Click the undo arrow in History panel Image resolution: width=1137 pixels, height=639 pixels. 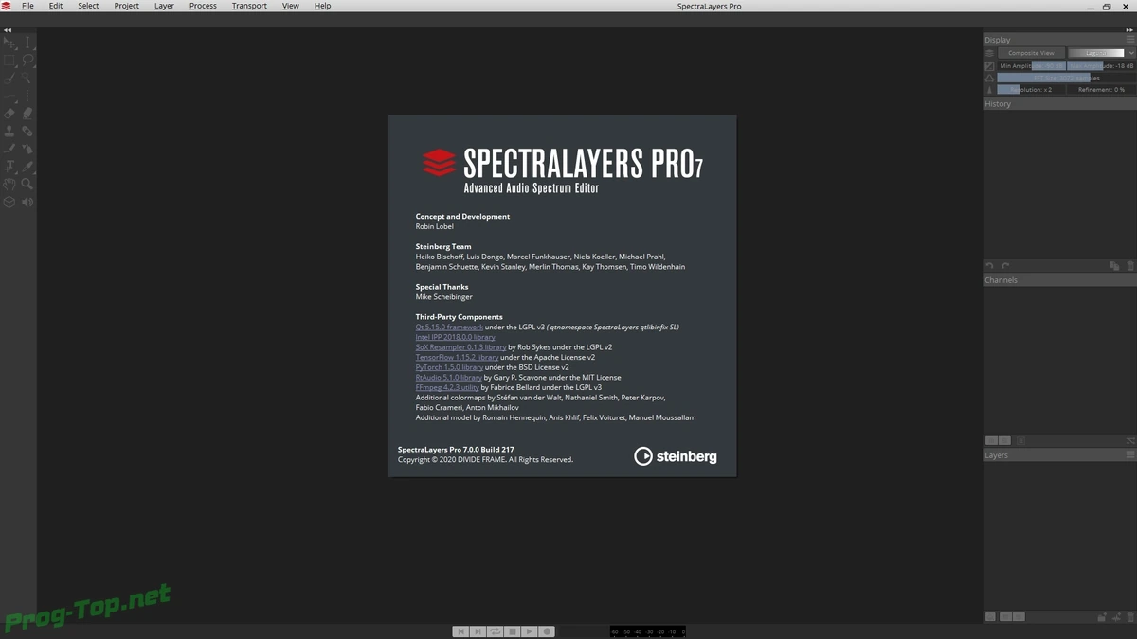pos(990,266)
